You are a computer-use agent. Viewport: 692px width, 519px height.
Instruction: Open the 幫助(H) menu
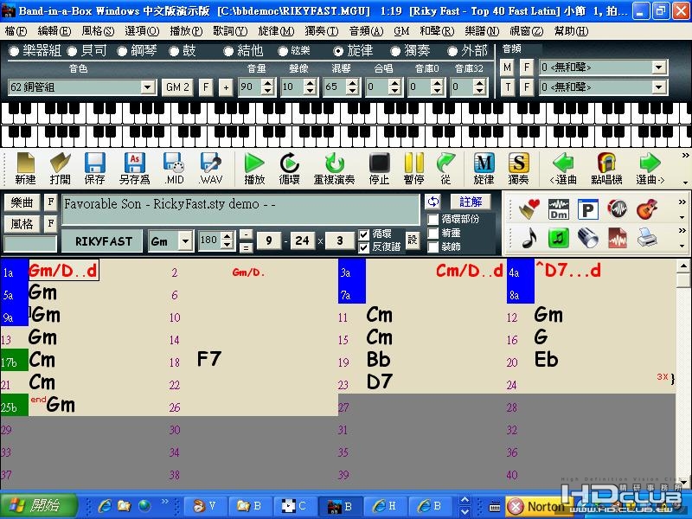tap(571, 31)
